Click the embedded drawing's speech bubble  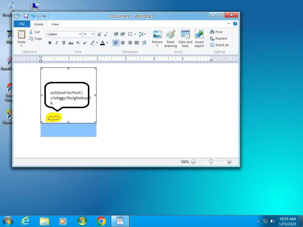click(67, 96)
